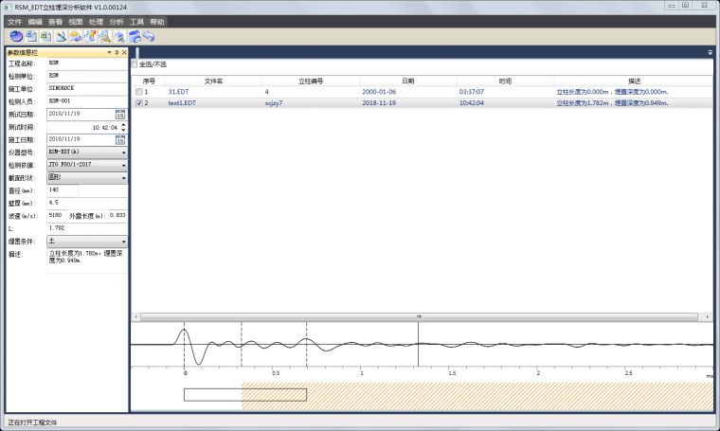This screenshot has width=720, height=431.
Task: Click the horizontal scrollbar above the waveform
Action: 421,314
